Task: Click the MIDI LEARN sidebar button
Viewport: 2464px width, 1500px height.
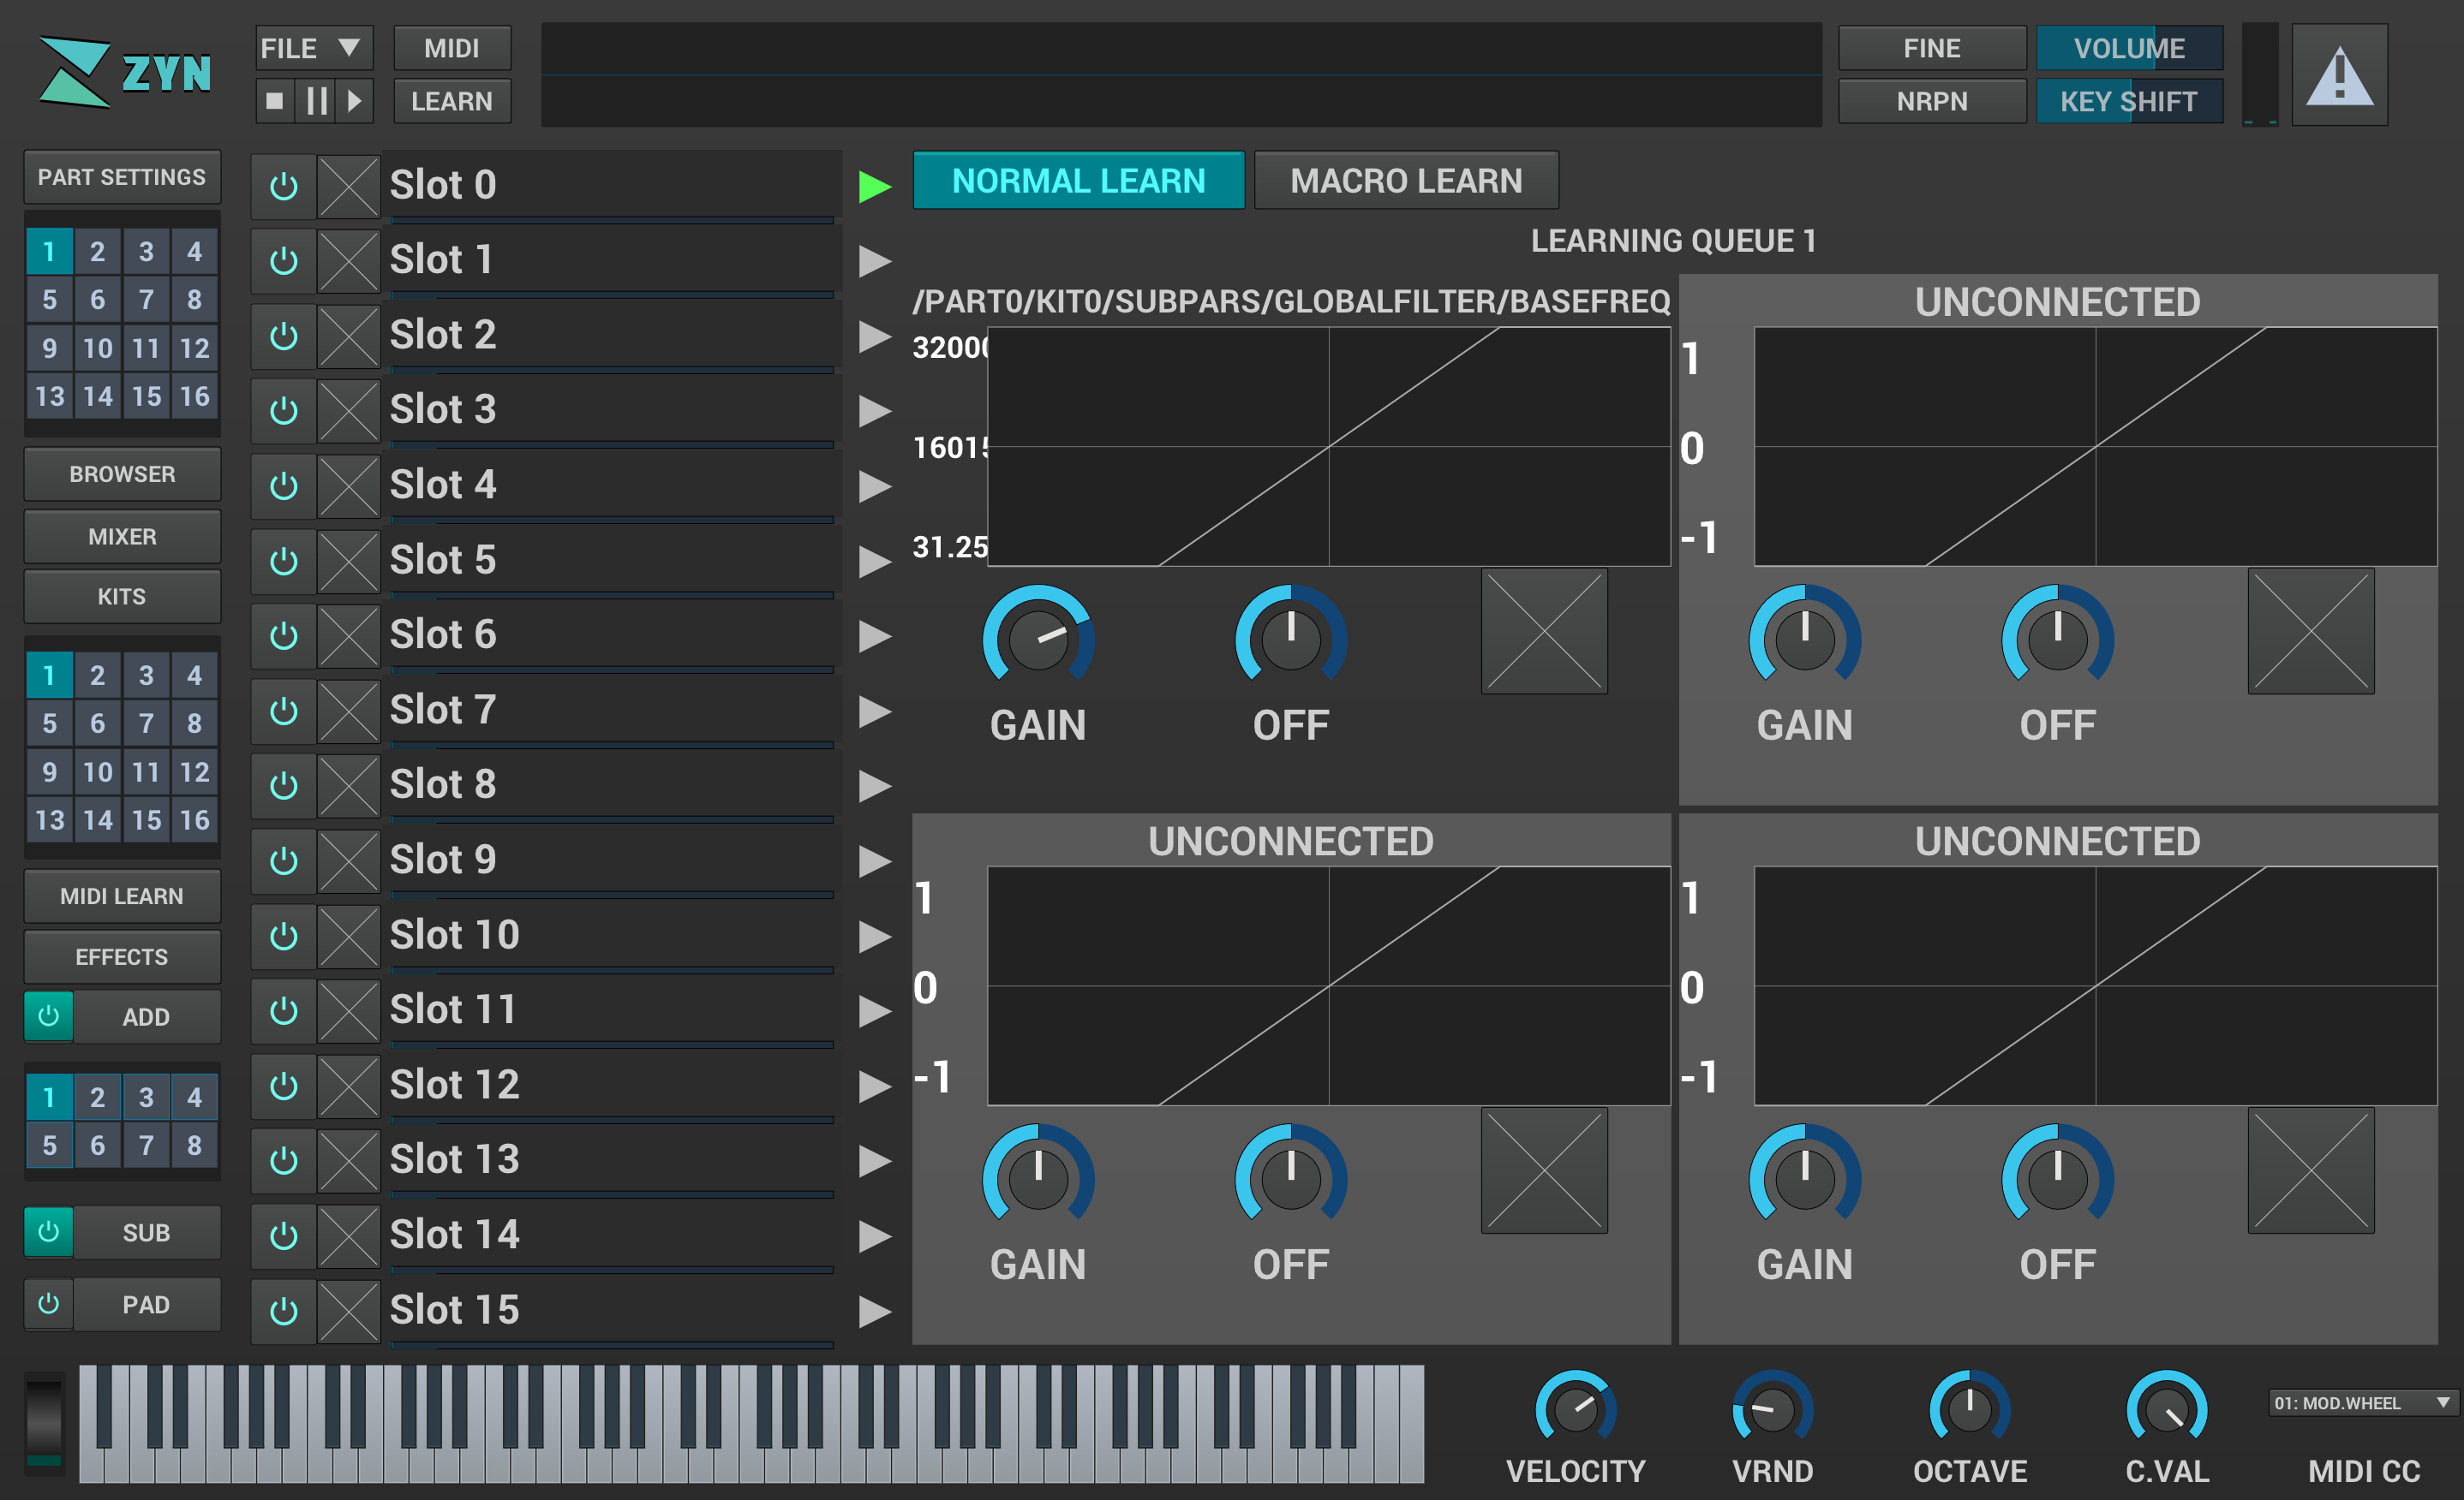Action: [x=122, y=896]
